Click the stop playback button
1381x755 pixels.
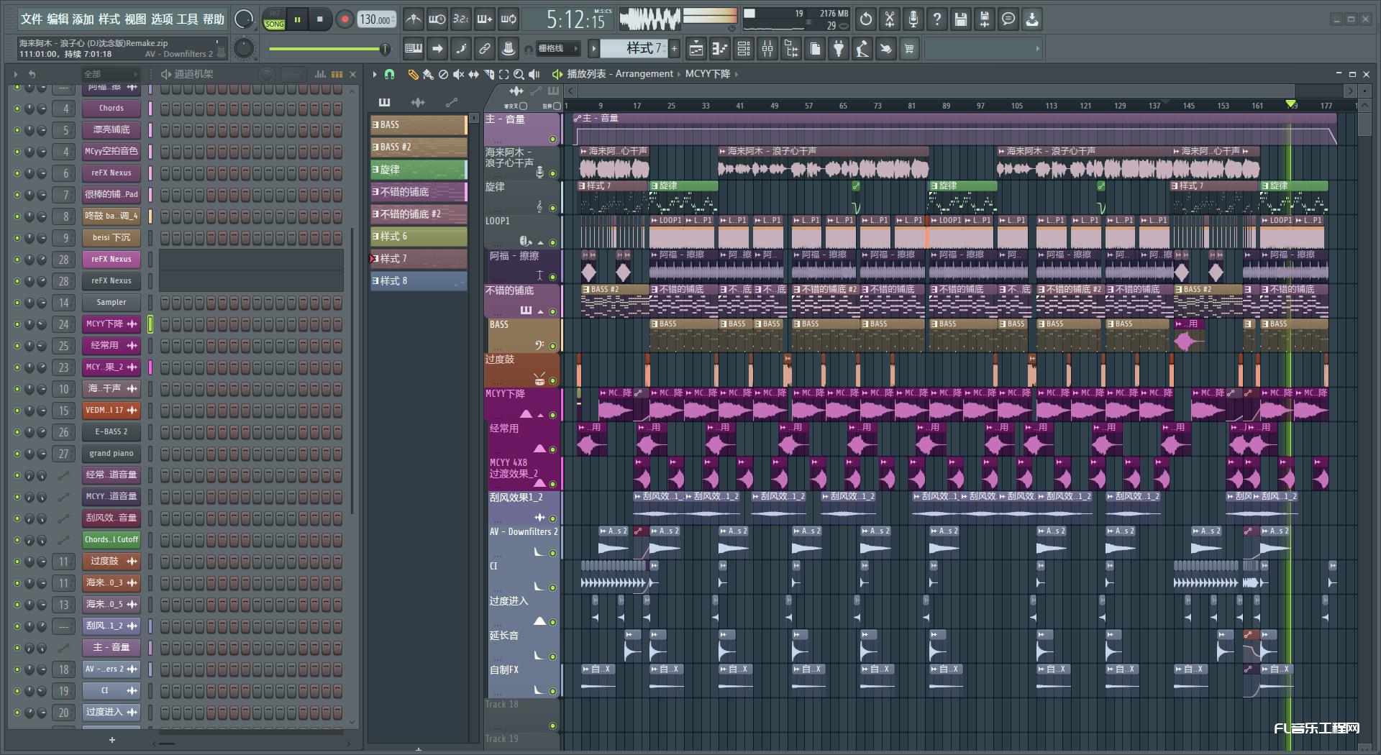[319, 19]
